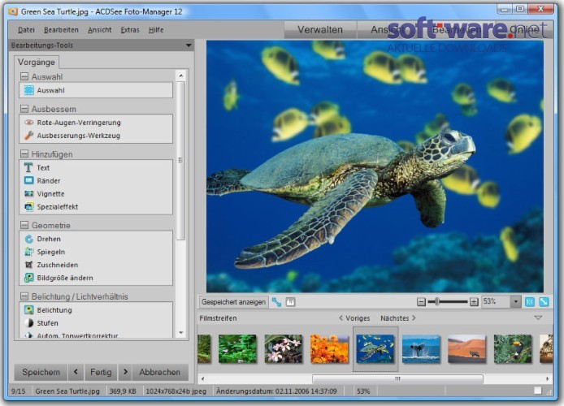The height and width of the screenshot is (406, 564).
Task: Toggle the histogram icon beside Gespeichert anzeigen
Action: click(290, 302)
